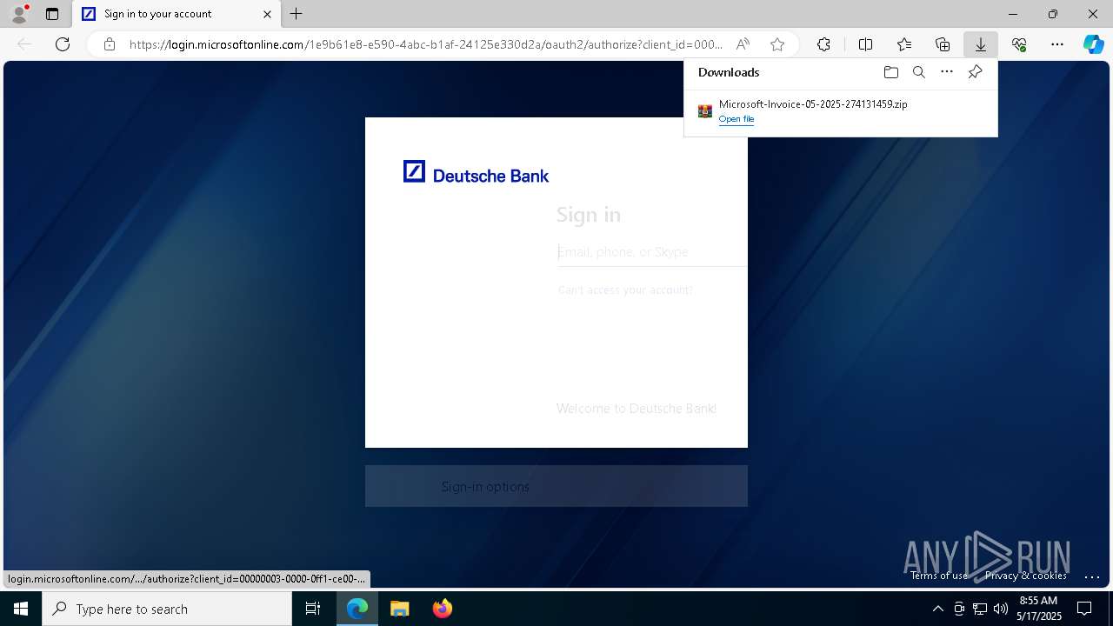Click the network tray icon
This screenshot has width=1113, height=626.
(x=980, y=609)
